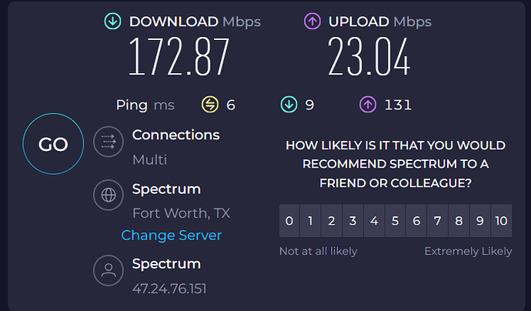Image resolution: width=531 pixels, height=311 pixels.
Task: Select rating 10 on recommendation scale
Action: coord(501,222)
